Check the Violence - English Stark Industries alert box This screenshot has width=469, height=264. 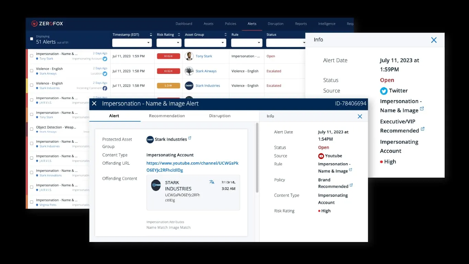point(32,85)
